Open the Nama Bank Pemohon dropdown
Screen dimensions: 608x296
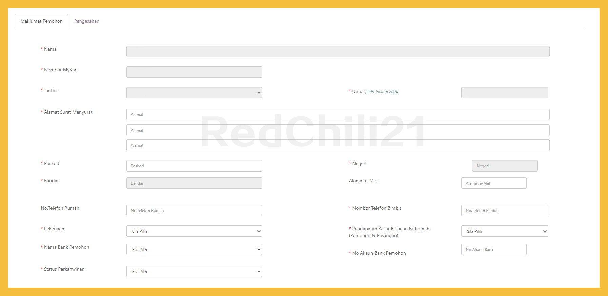click(194, 249)
